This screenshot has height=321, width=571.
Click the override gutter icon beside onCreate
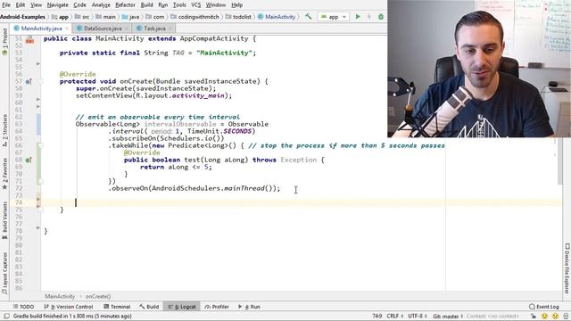click(29, 81)
